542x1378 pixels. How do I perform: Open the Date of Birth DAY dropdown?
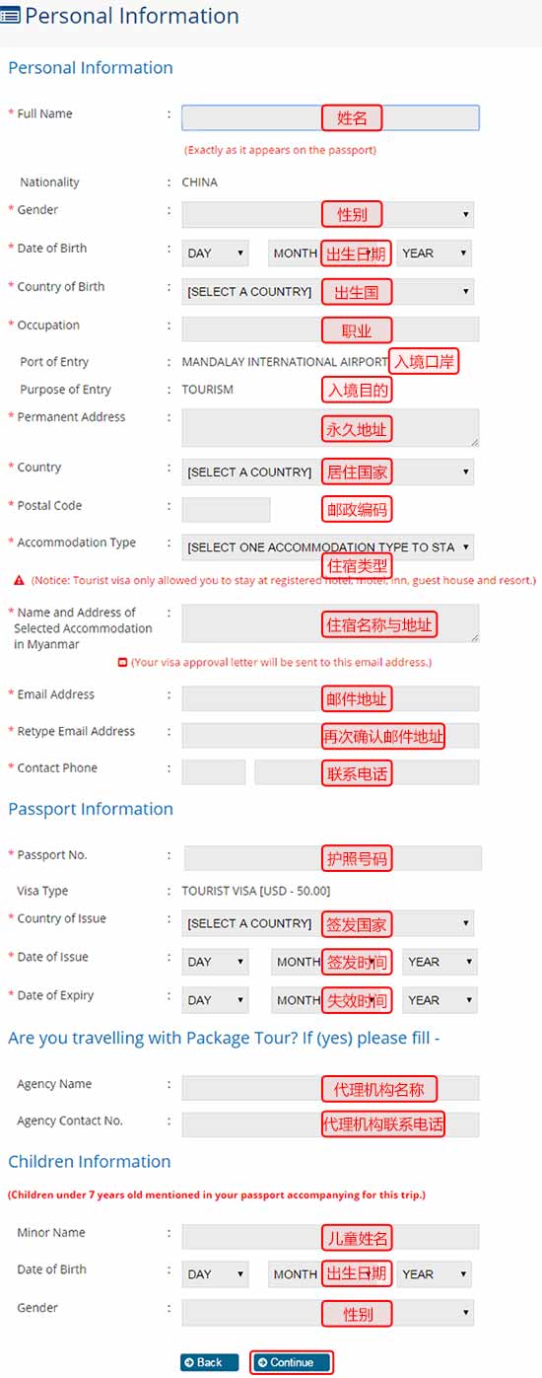tap(215, 254)
